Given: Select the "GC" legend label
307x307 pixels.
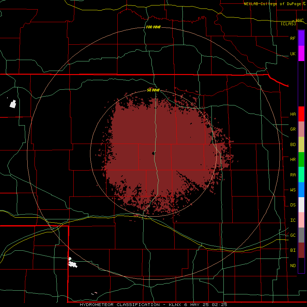Looking at the screenshot, I should click(x=293, y=235).
